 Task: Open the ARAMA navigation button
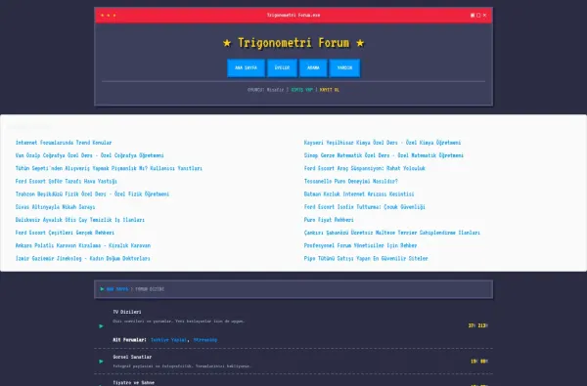pos(313,67)
